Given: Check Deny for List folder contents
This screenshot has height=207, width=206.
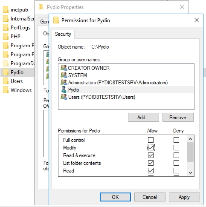Looking at the screenshot, I should [176, 163].
